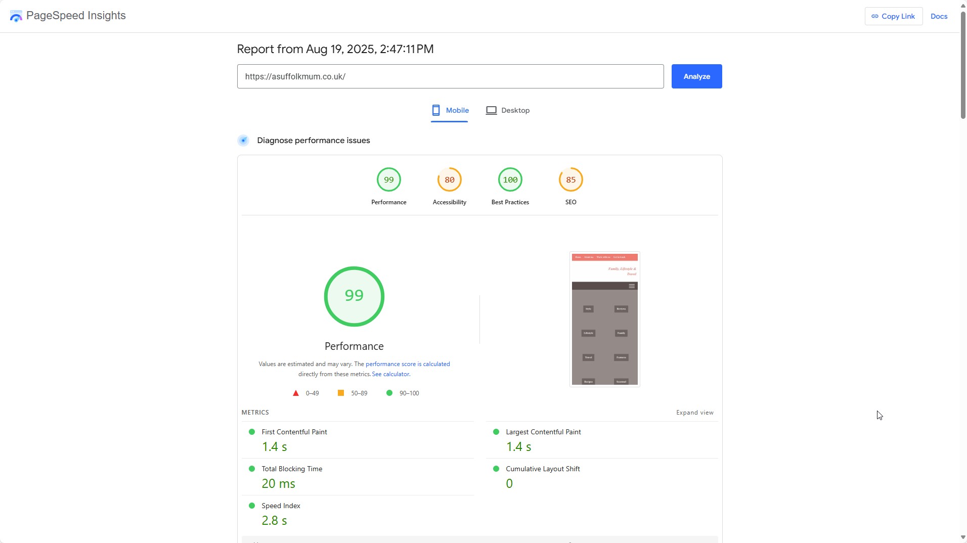Click the Total Blocking Time metric label
The height and width of the screenshot is (543, 967).
(x=292, y=469)
